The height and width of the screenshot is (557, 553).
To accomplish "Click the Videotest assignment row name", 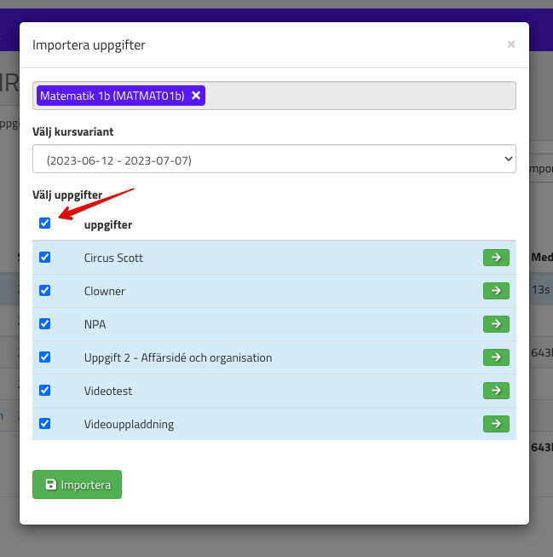I will [108, 391].
